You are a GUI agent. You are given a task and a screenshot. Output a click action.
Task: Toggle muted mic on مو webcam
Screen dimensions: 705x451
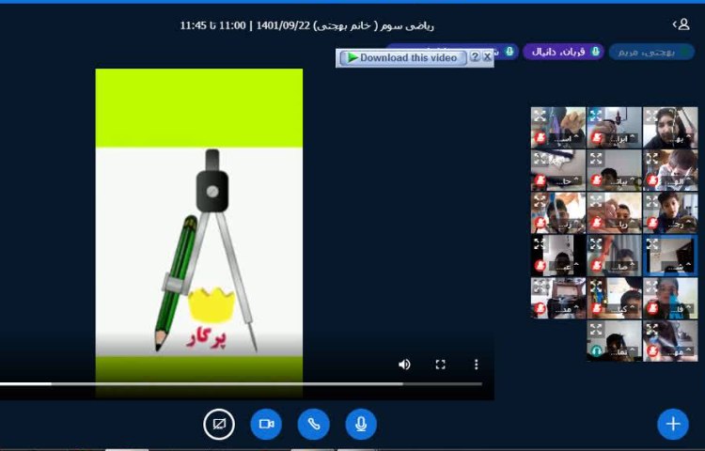652,350
